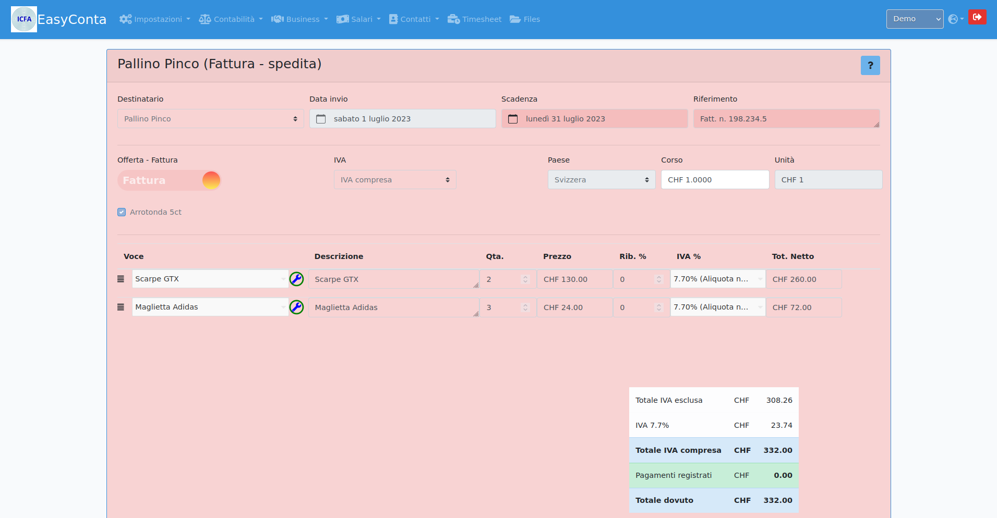Click the Salari banknote icon
Screen dimensions: 997x518
pyautogui.click(x=342, y=19)
